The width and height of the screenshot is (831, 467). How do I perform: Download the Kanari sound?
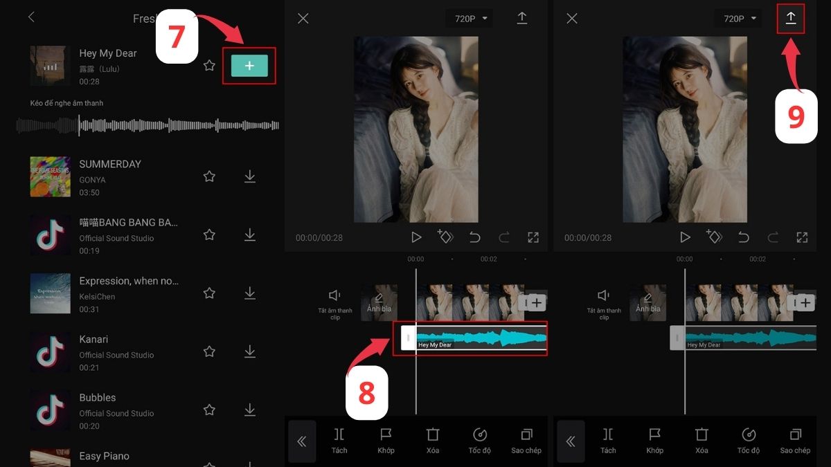pyautogui.click(x=250, y=351)
